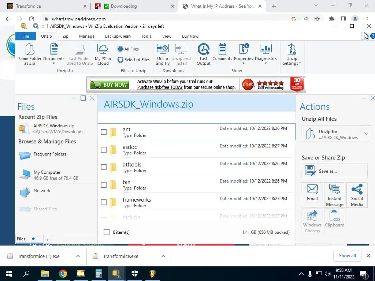Share zip to Social Media

357,195
